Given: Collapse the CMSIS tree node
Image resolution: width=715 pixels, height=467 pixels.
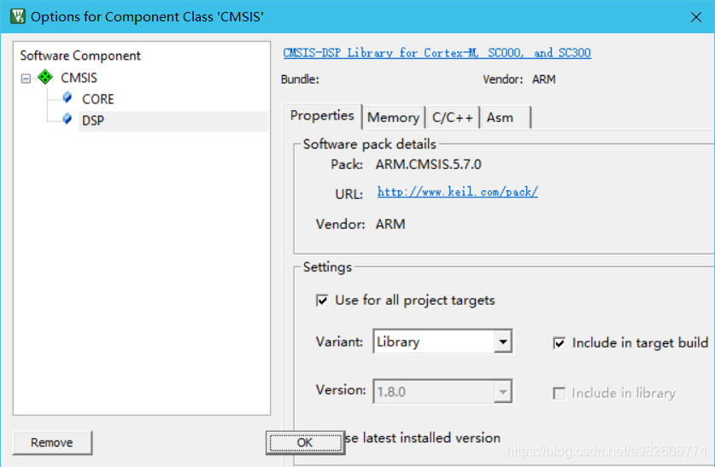Looking at the screenshot, I should coord(26,79).
